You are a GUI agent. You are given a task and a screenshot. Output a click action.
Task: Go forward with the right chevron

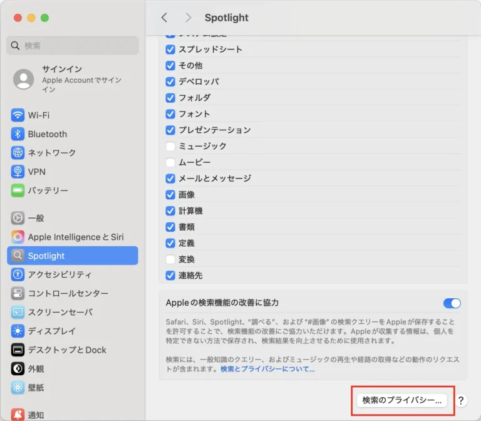(x=188, y=18)
